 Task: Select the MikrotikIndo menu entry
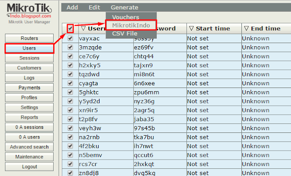point(131,25)
